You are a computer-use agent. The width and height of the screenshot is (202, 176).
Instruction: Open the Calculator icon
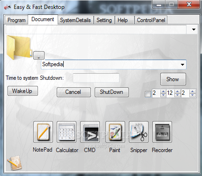[x=67, y=132]
